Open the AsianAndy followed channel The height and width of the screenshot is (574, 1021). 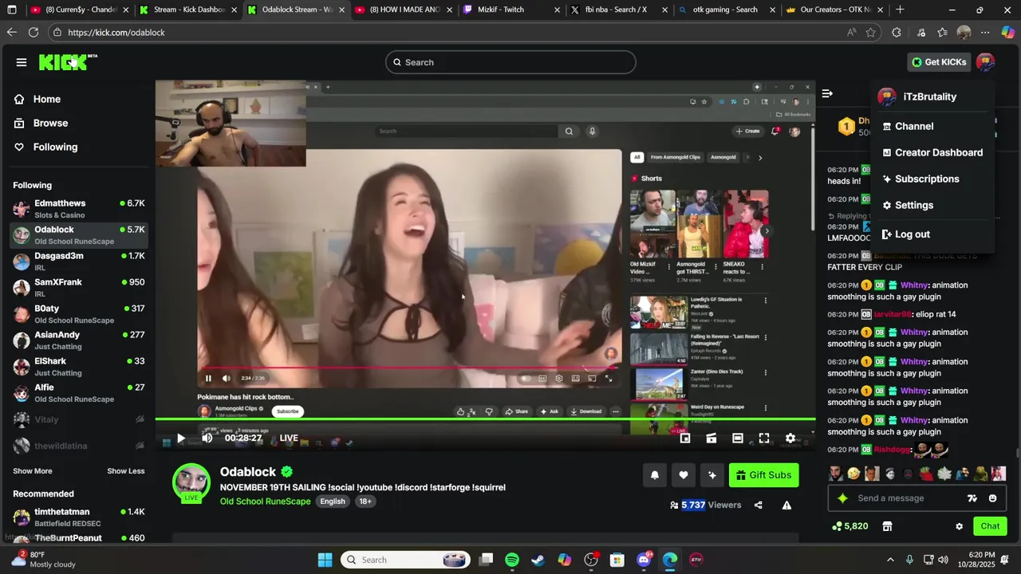pyautogui.click(x=78, y=340)
